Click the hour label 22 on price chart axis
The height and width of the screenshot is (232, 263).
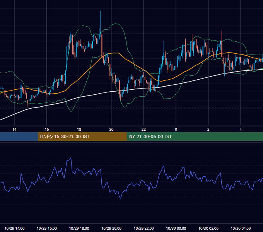pos(143,130)
